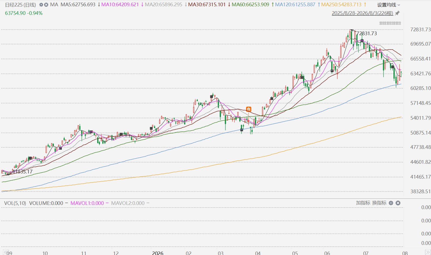This screenshot has height=255, width=431.
Task: Click the 63754.90 -0.94% quote text
Action: pyautogui.click(x=24, y=13)
